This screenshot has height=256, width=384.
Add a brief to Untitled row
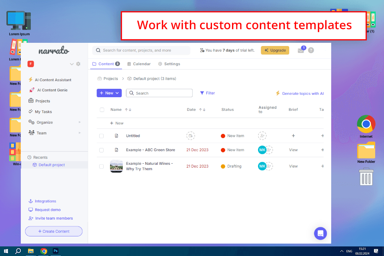point(293,136)
